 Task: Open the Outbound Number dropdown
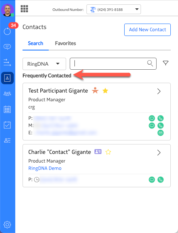(x=114, y=9)
